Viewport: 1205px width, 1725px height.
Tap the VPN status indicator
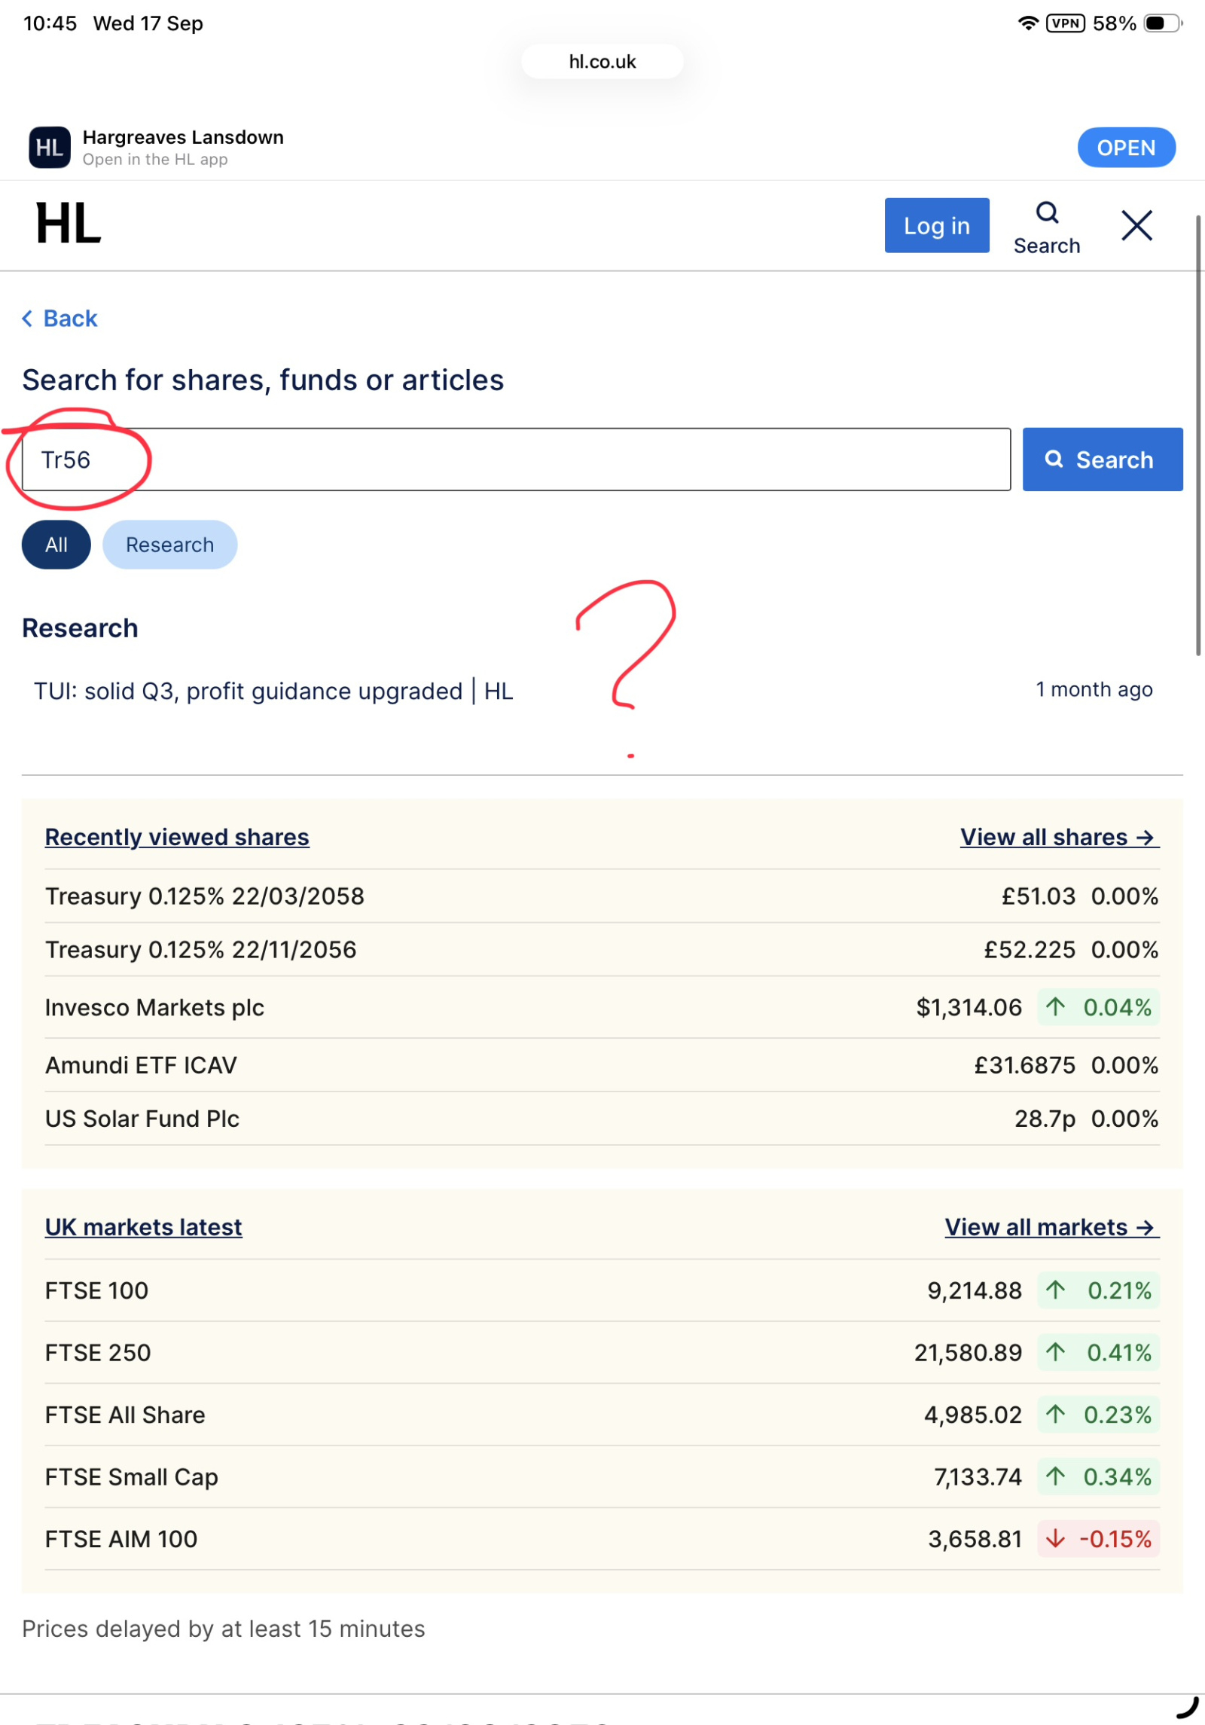(x=1065, y=23)
